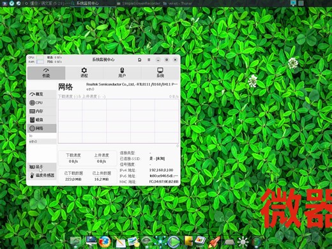Open the gray drive dock icon
Screen dimensions: 332x249
coord(229,242)
